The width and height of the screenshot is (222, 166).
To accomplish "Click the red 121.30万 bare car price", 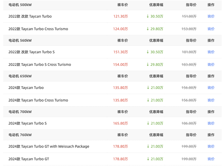I will pos(121,16).
